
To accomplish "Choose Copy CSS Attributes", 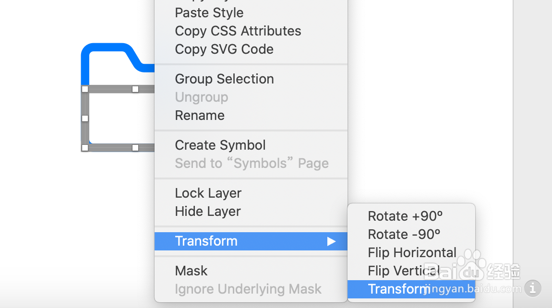I will pyautogui.click(x=238, y=31).
